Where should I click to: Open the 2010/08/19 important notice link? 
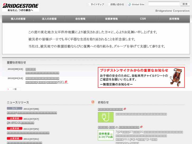tap(42, 71)
